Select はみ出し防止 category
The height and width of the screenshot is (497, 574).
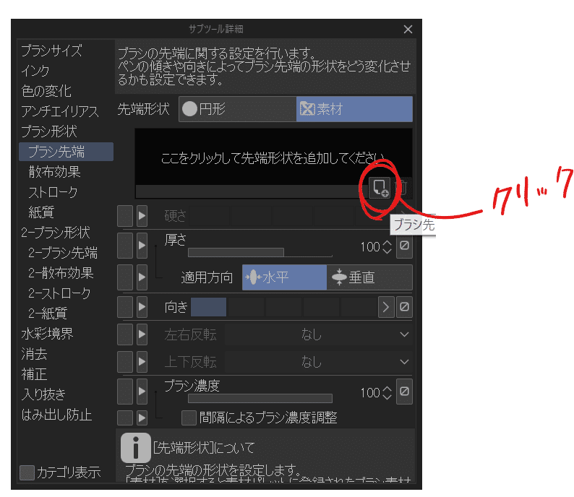tap(56, 415)
